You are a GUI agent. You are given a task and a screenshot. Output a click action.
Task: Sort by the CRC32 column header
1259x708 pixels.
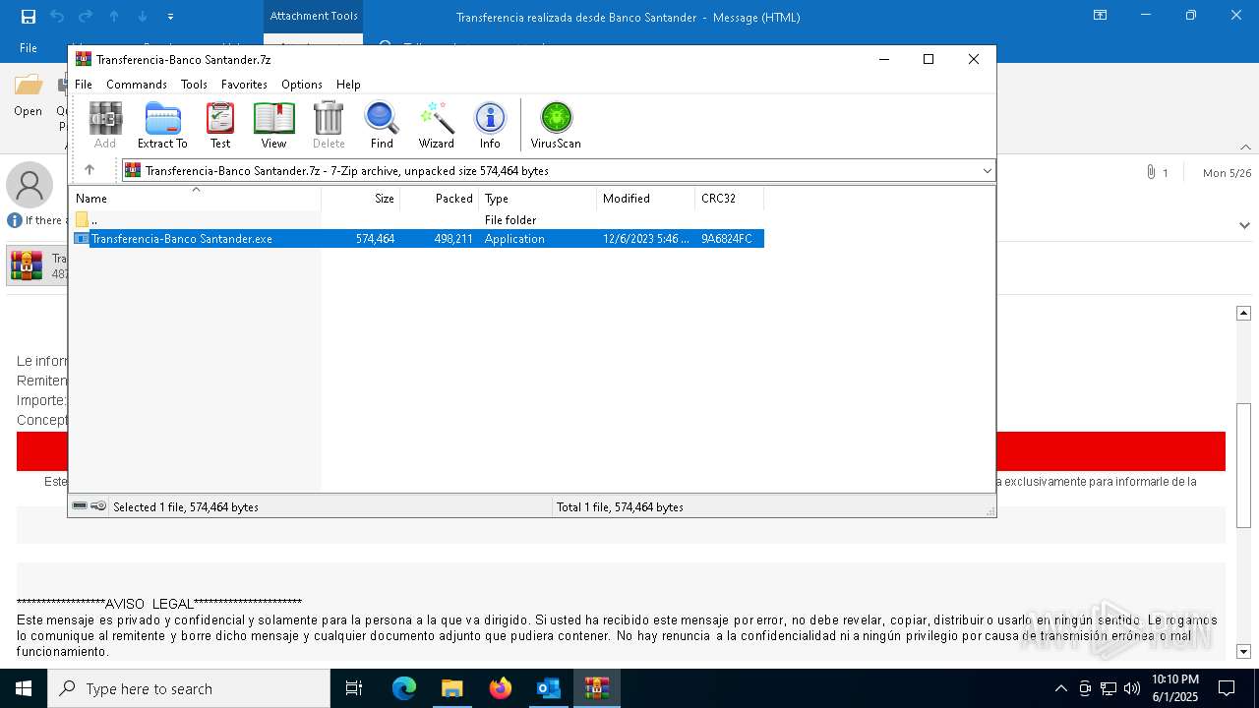[x=730, y=199]
